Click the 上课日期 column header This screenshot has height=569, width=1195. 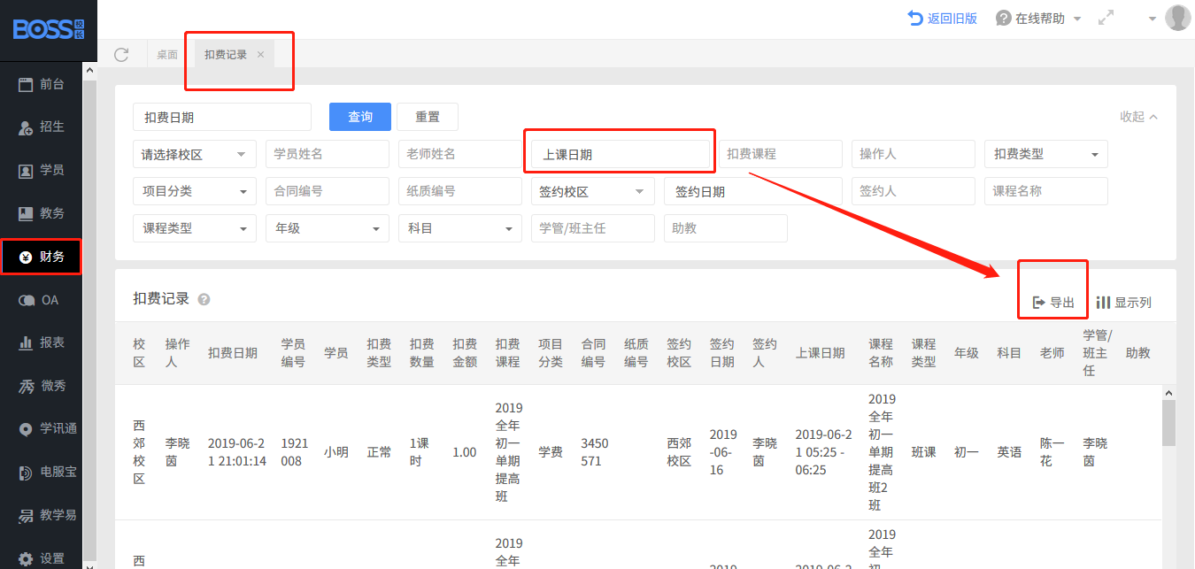820,353
